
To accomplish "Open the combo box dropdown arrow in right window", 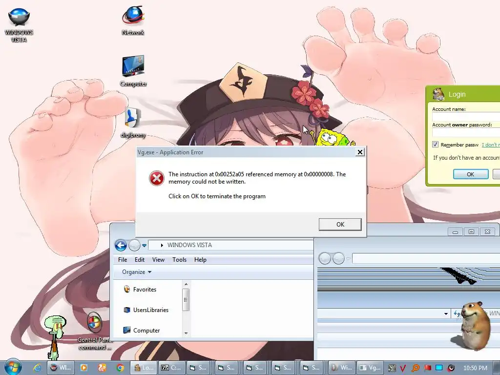I will click(446, 314).
